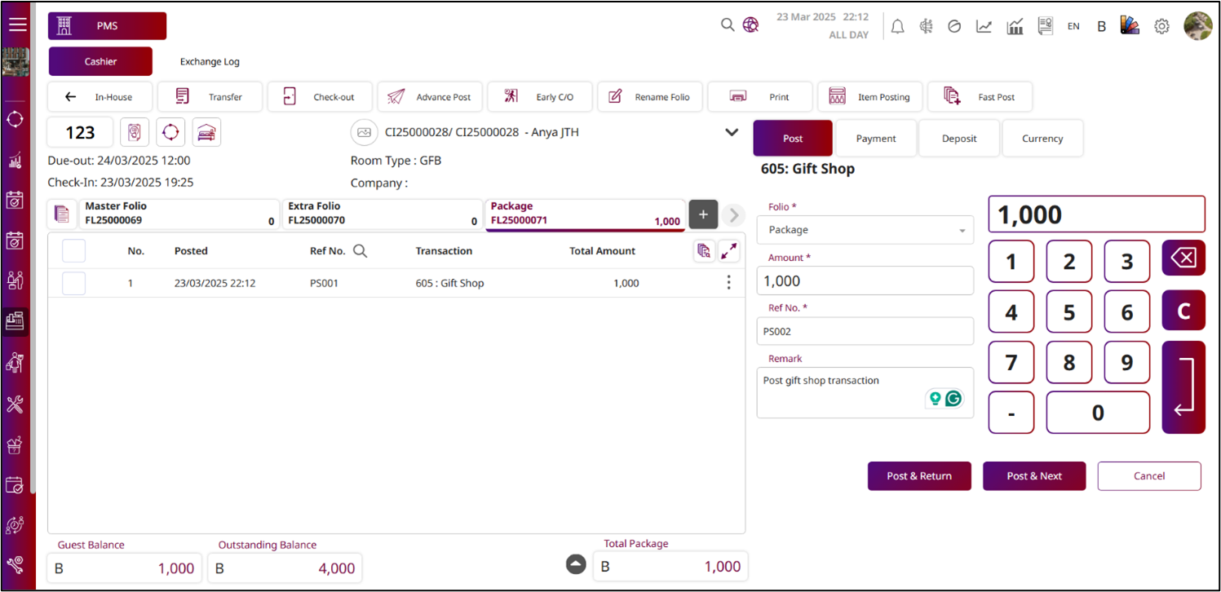
Task: Click the Ref No. column search icon
Action: [x=360, y=251]
